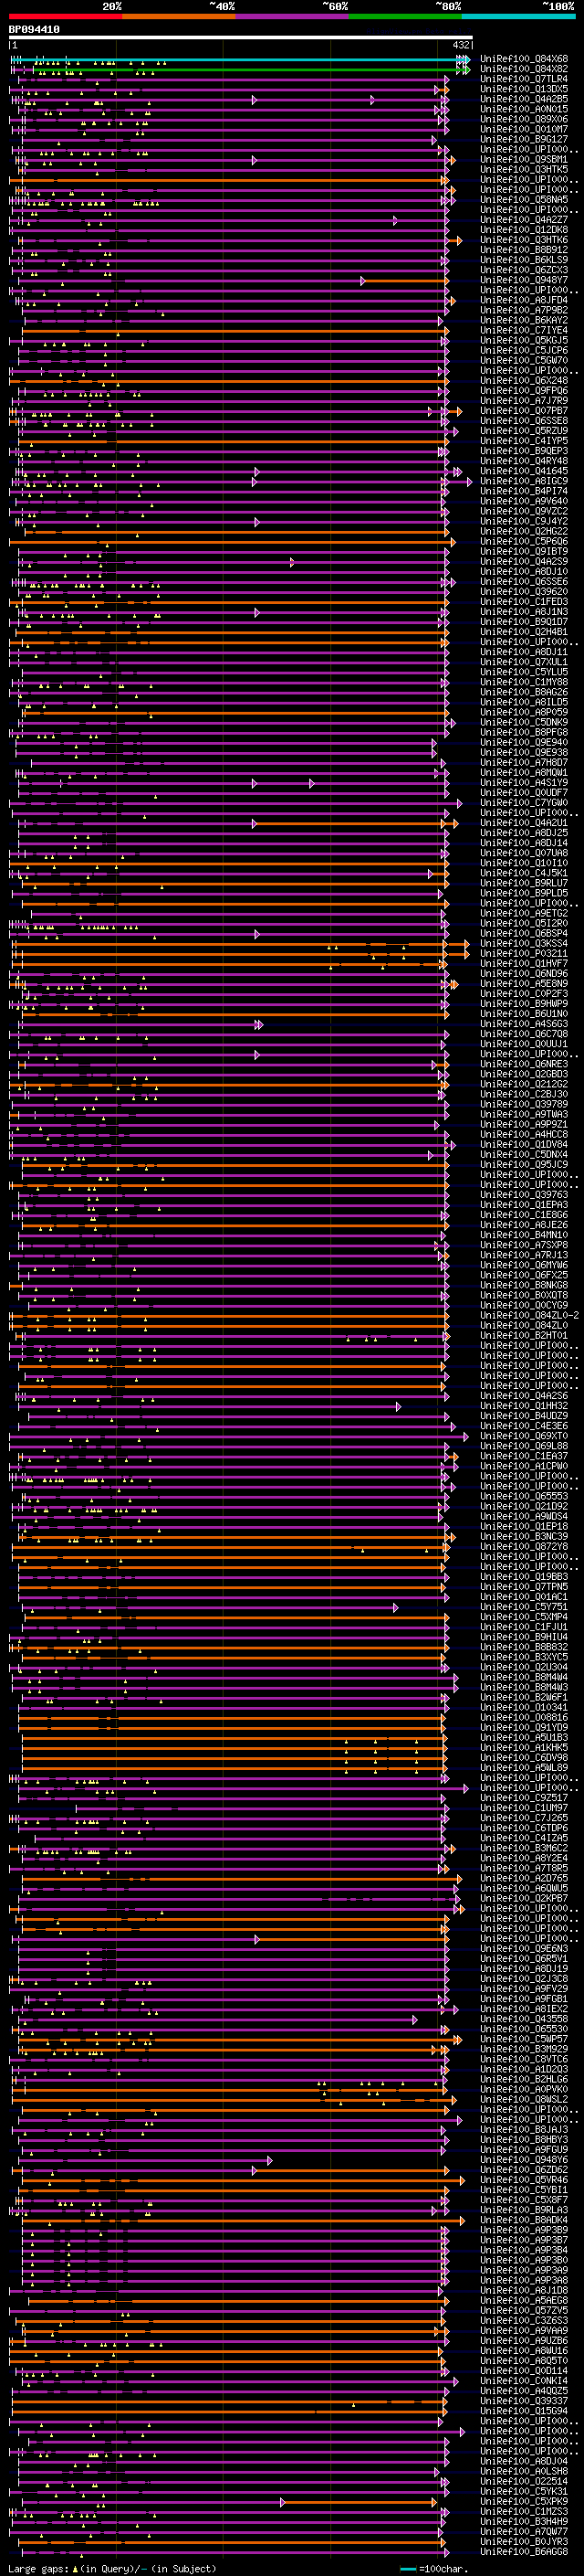Open hit UniRef100_Q84X82
The height and width of the screenshot is (2576, 584).
click(x=524, y=69)
